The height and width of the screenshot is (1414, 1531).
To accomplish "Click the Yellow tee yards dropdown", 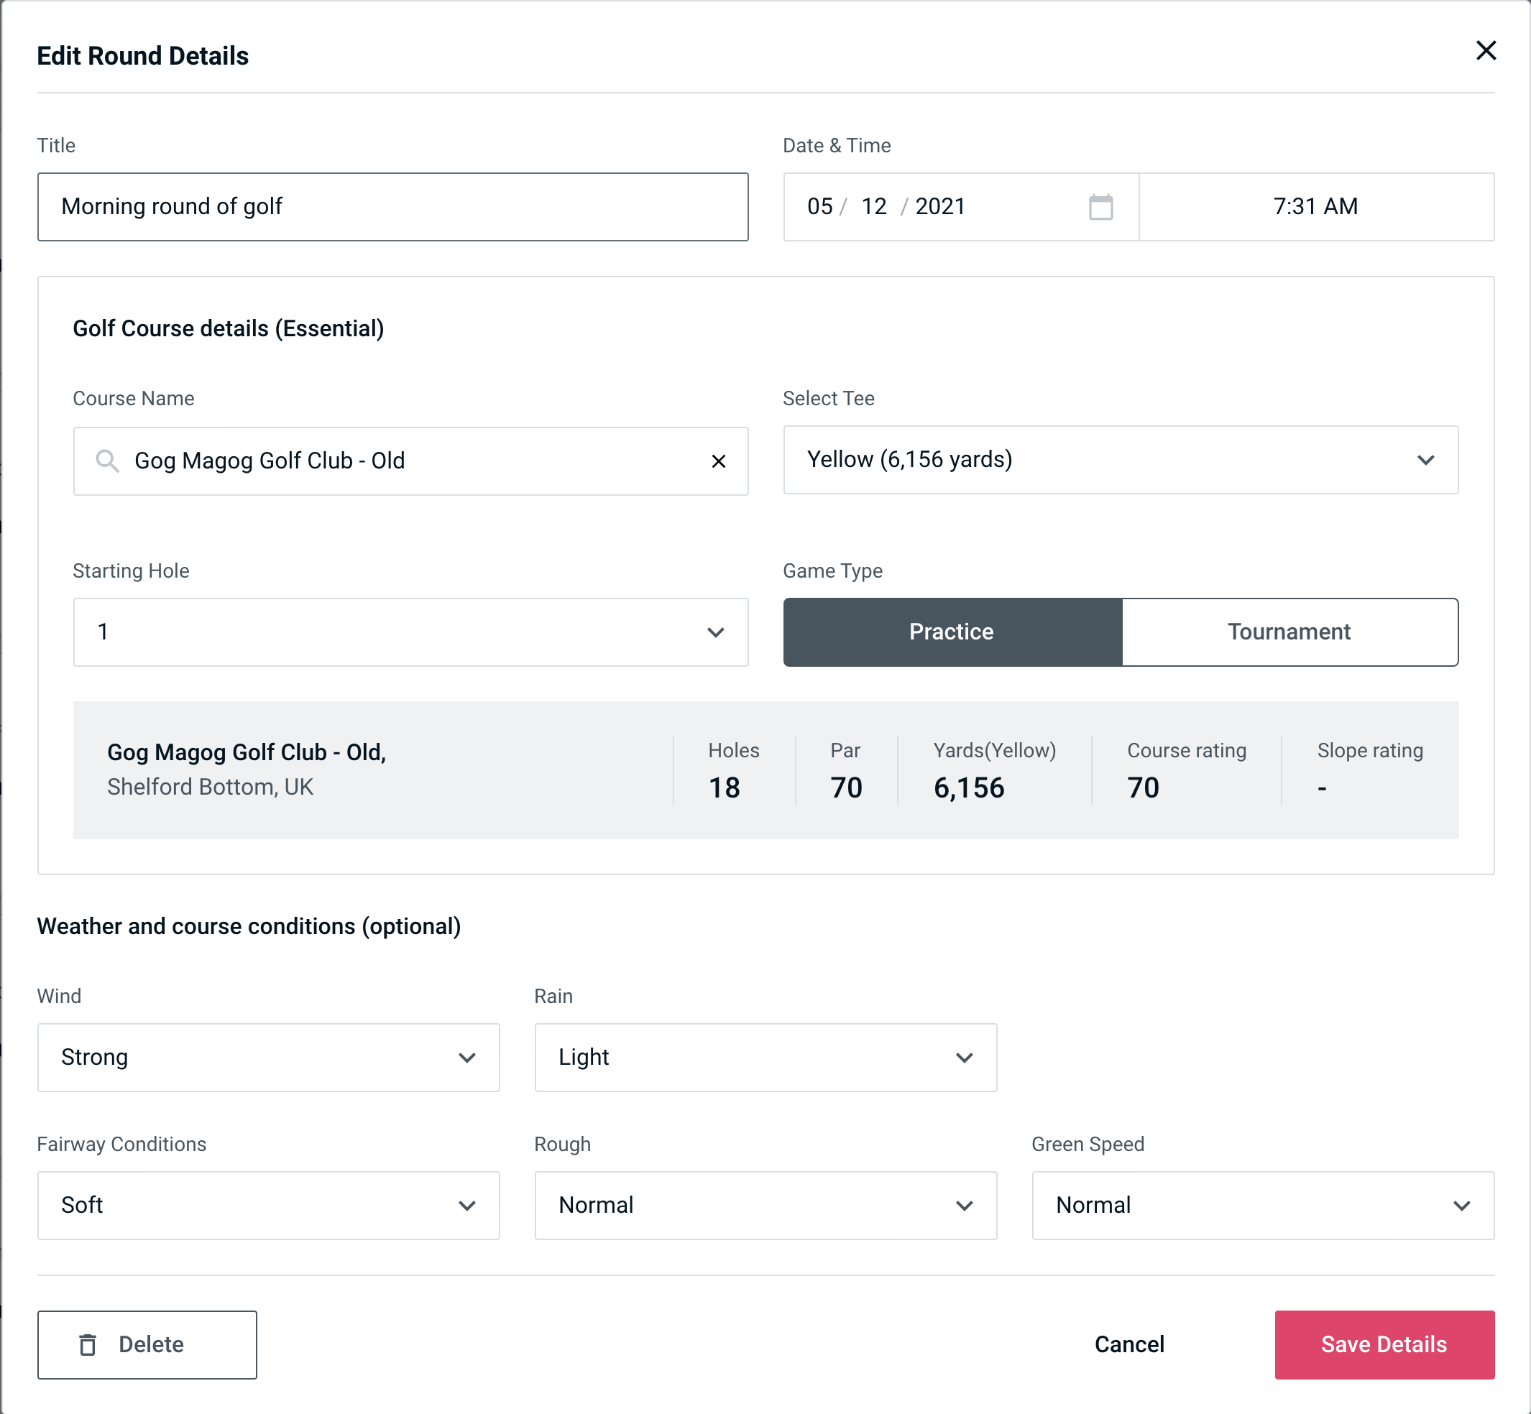I will tap(1121, 460).
